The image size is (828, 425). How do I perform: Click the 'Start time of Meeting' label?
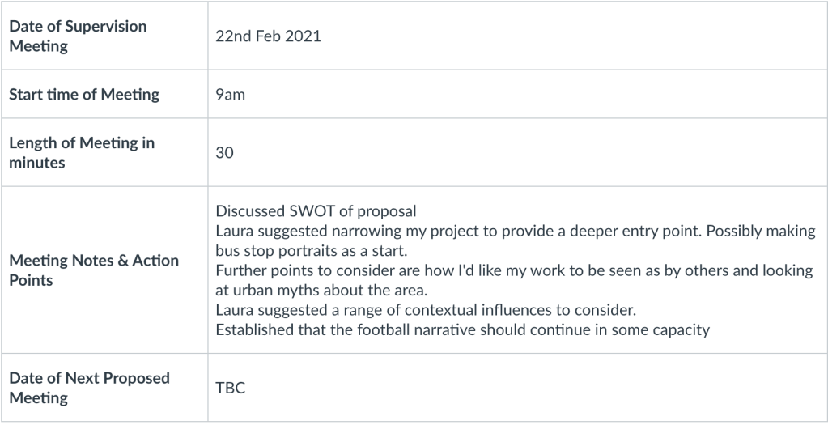click(x=84, y=94)
